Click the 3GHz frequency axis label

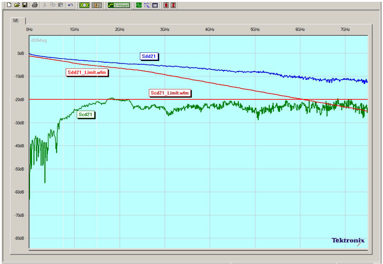165,29
